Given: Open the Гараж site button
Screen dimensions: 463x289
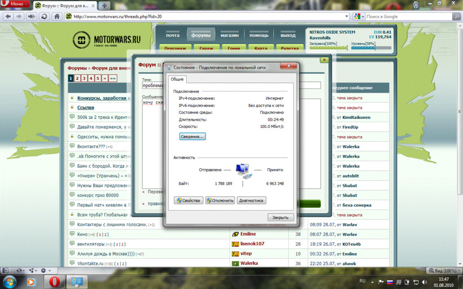Looking at the screenshot, I should pos(206,48).
